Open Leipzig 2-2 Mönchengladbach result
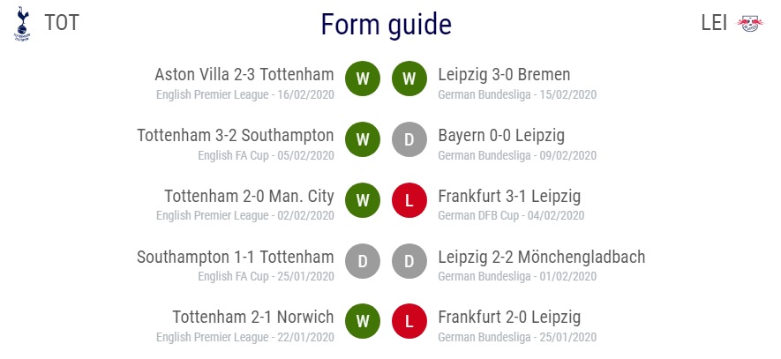Screen dimensions: 781x359 click(x=542, y=257)
